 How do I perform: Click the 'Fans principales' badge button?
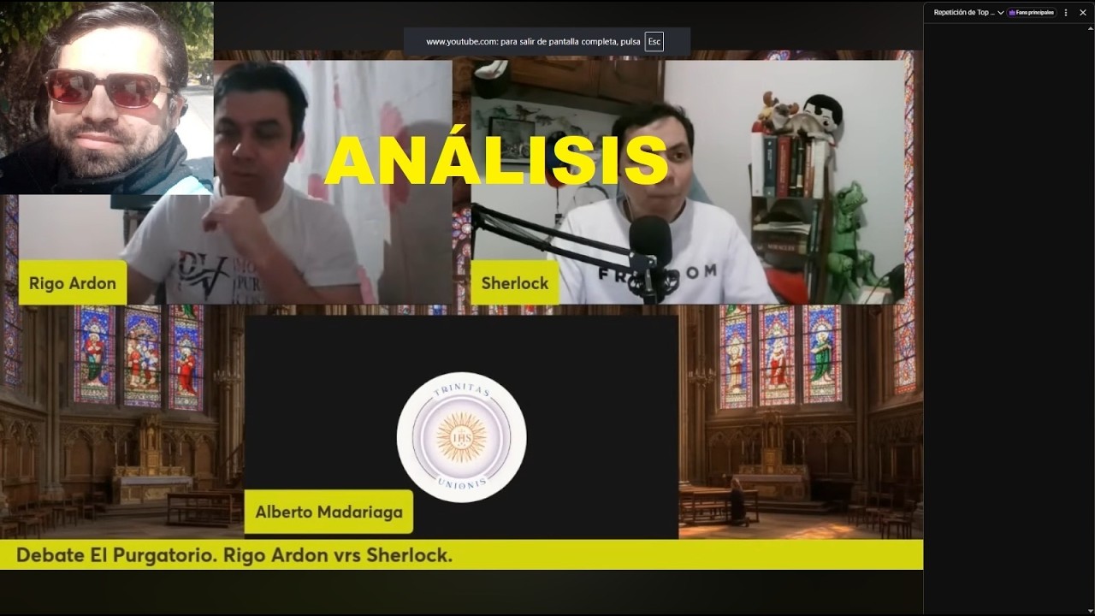1032,13
